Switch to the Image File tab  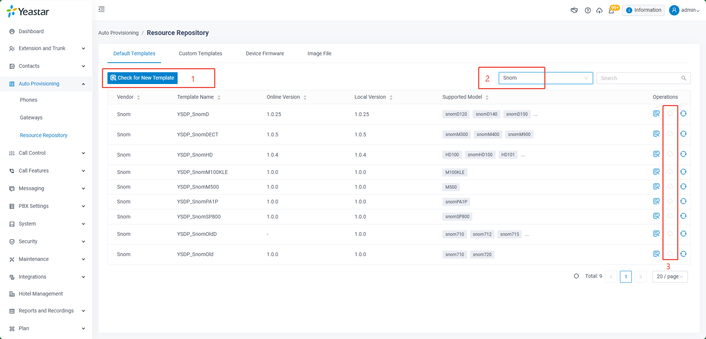pyautogui.click(x=319, y=53)
